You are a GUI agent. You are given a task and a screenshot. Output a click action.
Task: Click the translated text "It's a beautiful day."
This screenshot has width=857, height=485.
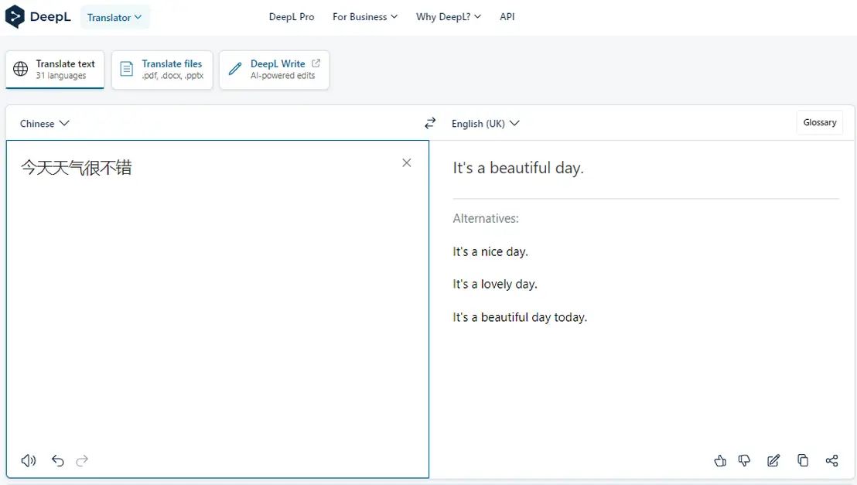518,168
